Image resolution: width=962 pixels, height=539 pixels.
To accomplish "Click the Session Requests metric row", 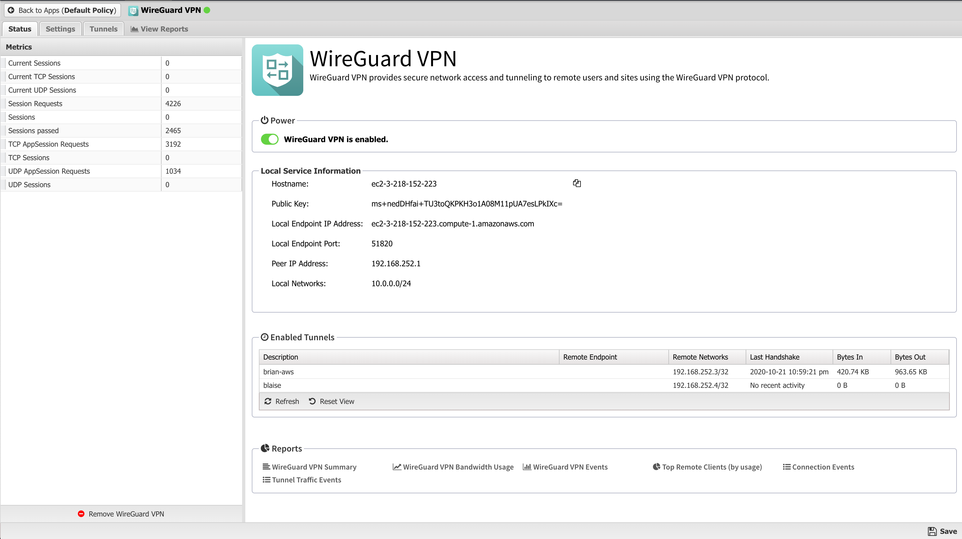I will click(121, 103).
